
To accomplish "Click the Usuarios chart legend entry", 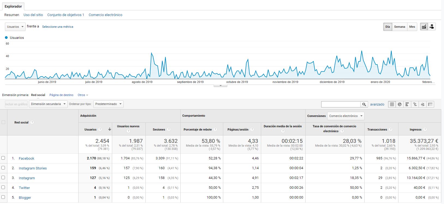I will [x=14, y=38].
